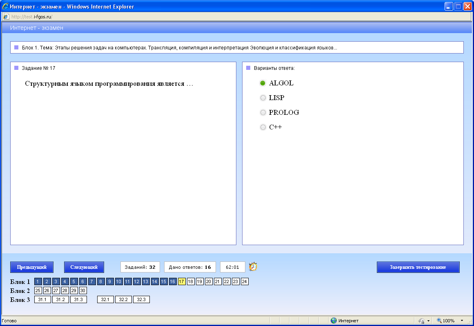Click the 'Заданий: 32' counter
474x326 pixels.
pos(140,267)
